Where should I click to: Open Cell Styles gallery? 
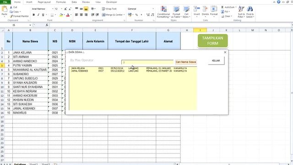tap(186, 12)
